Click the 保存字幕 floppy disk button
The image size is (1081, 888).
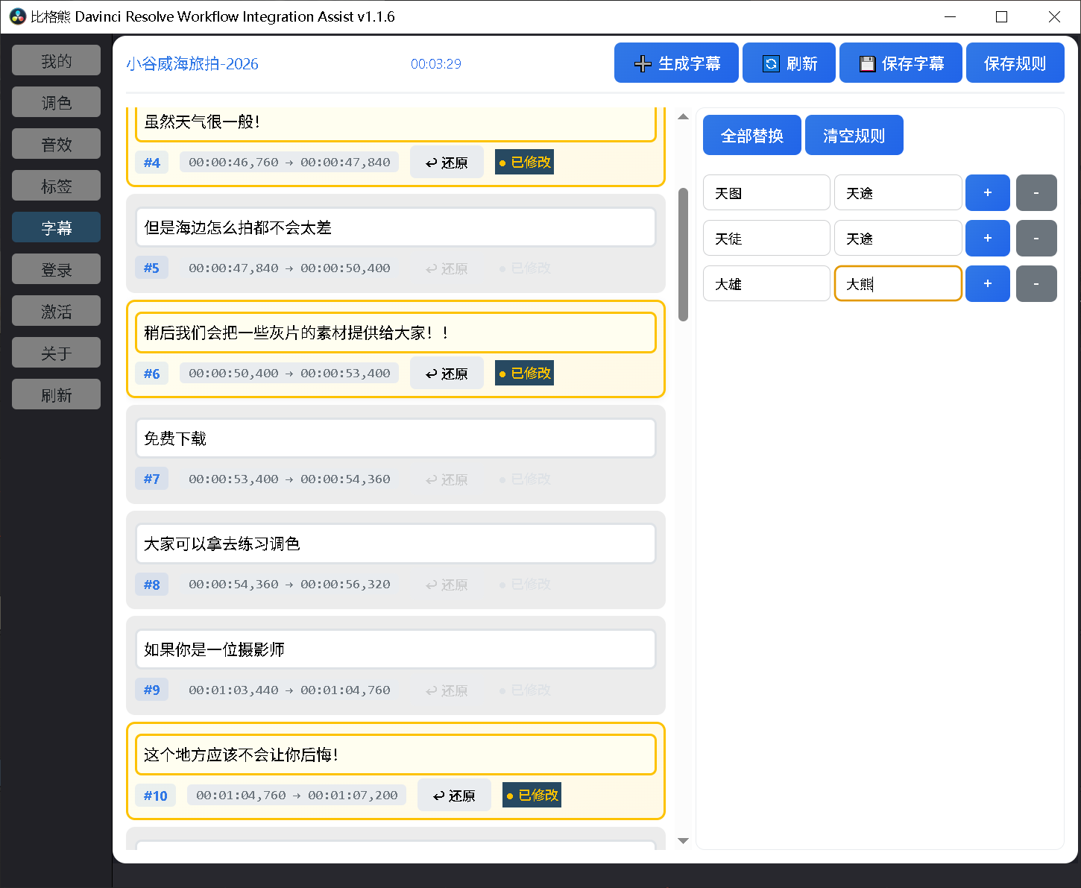(900, 63)
